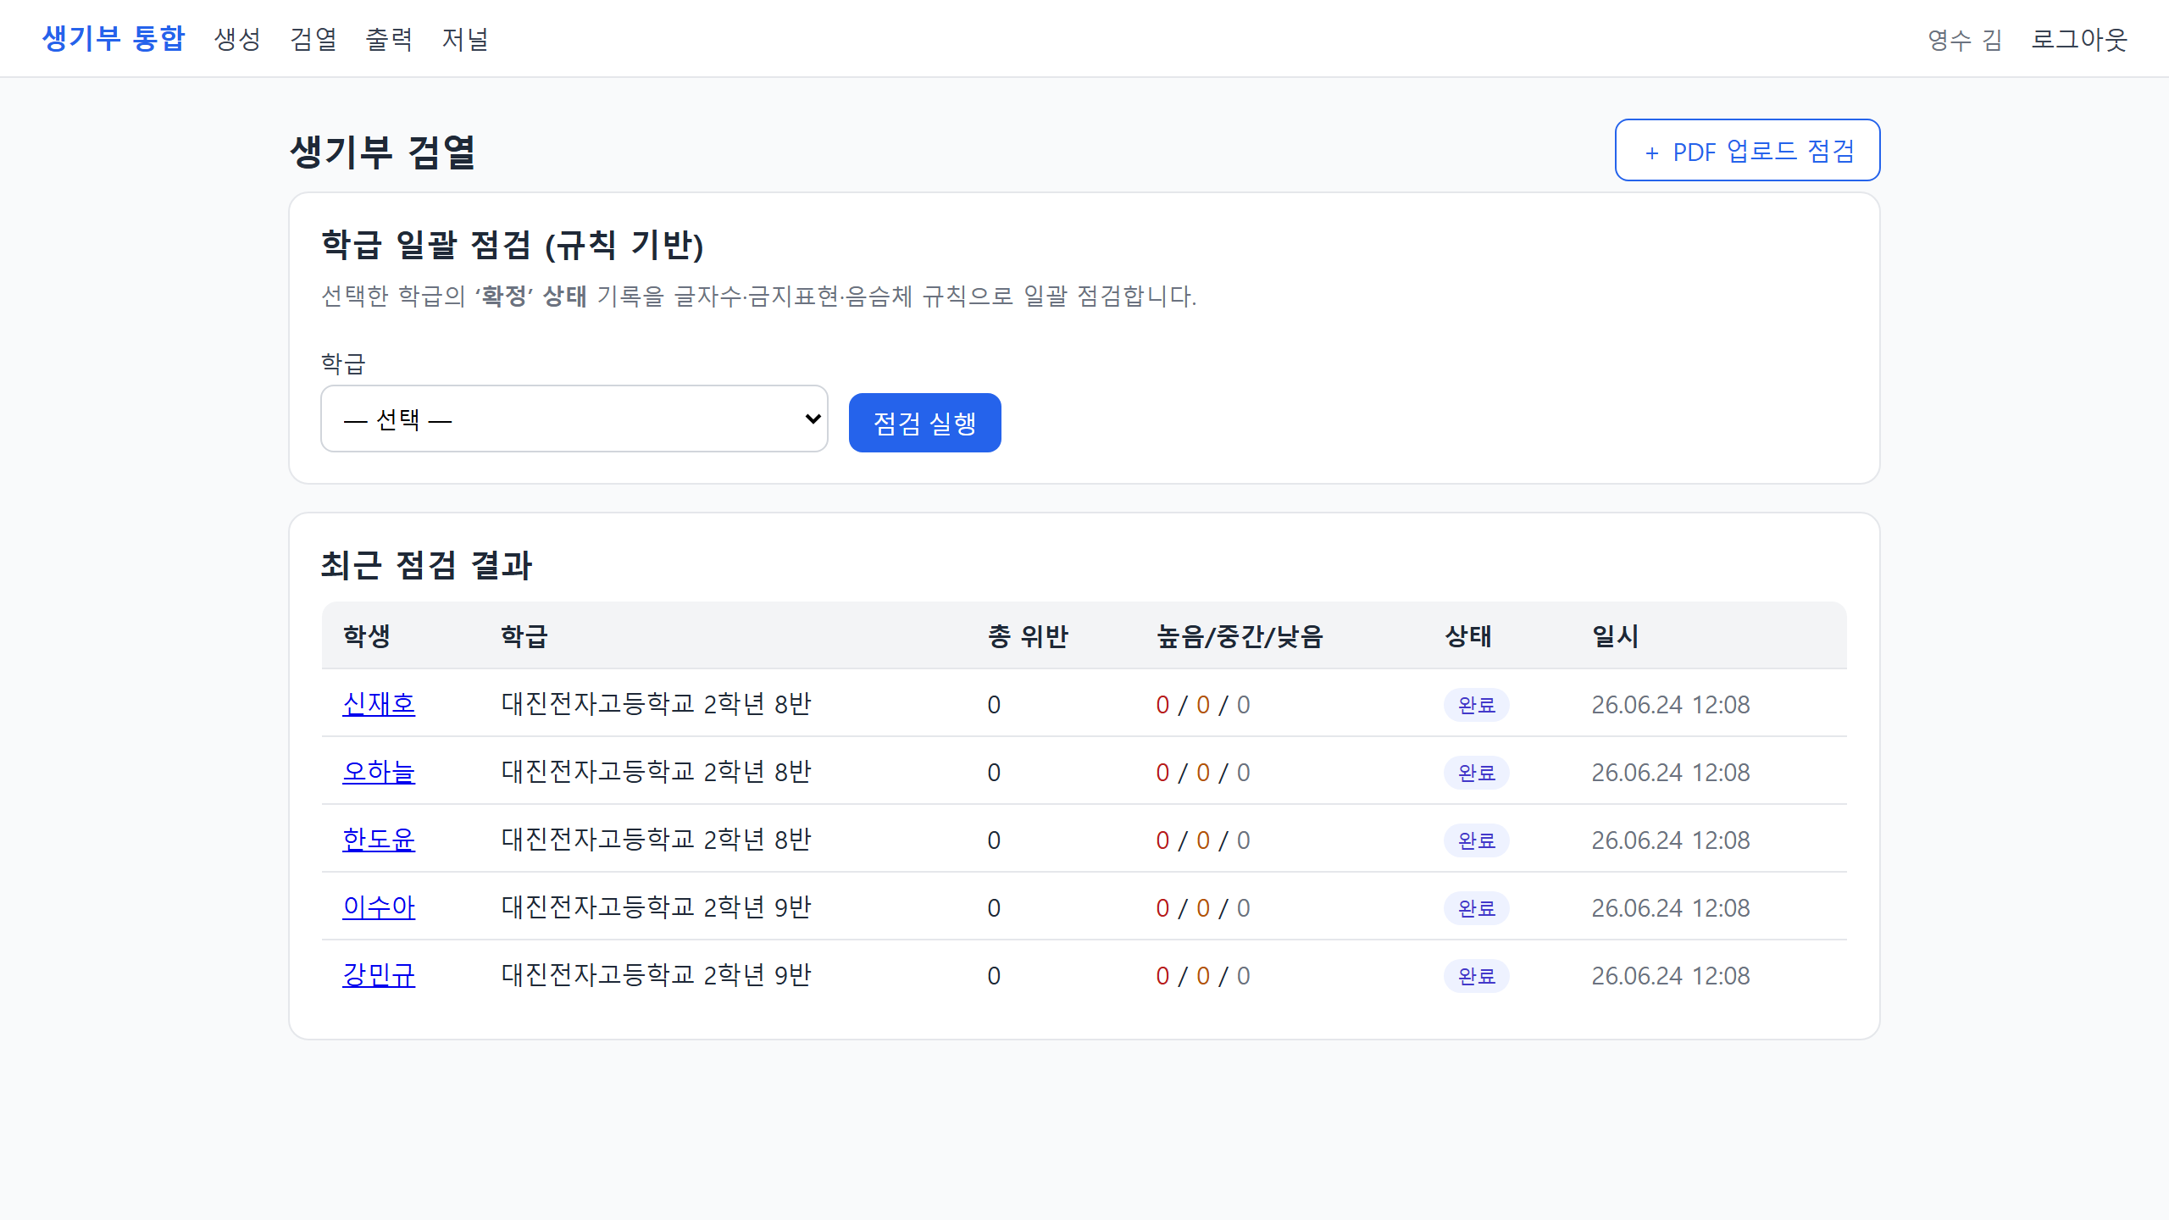The image size is (2169, 1220).
Task: Click the + PDF 업로드 점검 button
Action: coord(1747,150)
